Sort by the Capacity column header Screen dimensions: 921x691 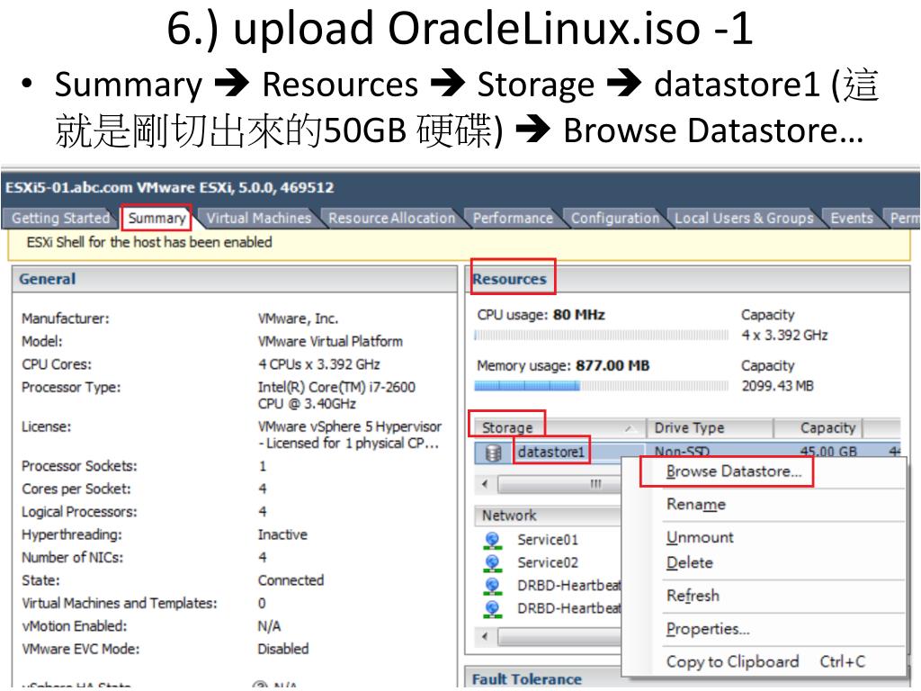tap(818, 427)
